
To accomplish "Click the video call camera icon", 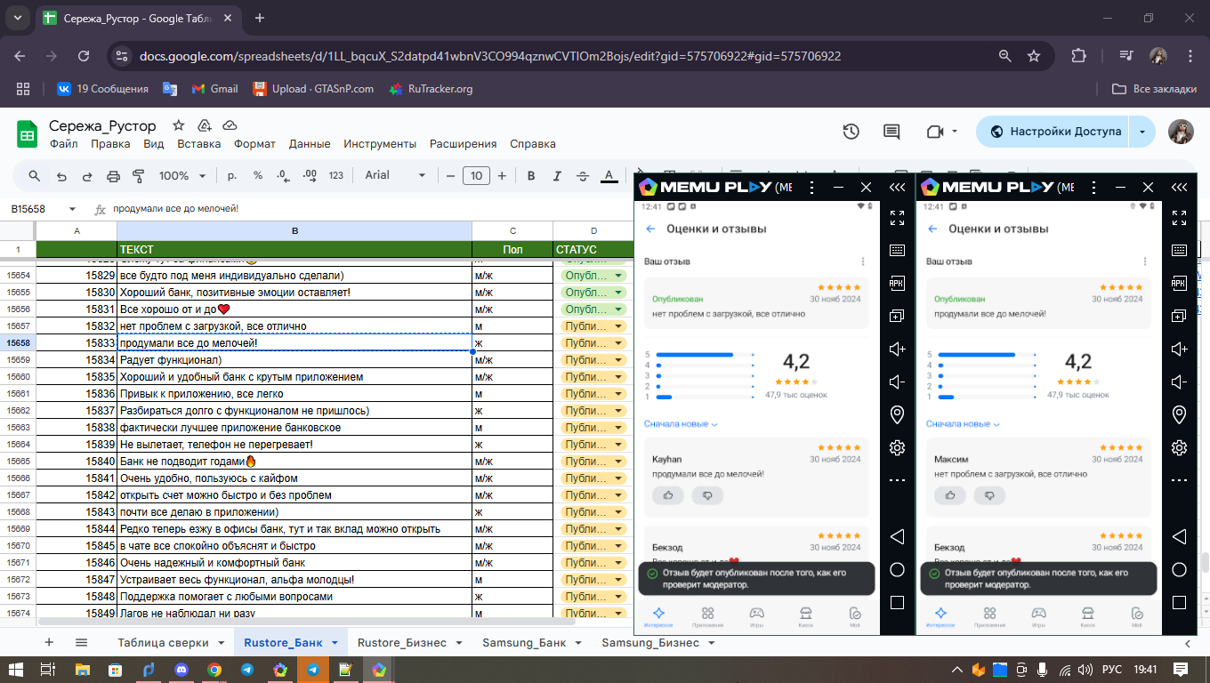I will pos(934,132).
